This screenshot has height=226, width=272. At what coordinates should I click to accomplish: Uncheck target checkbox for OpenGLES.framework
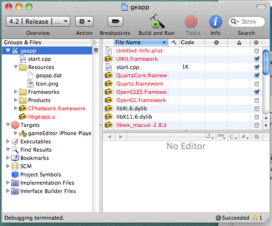257,92
